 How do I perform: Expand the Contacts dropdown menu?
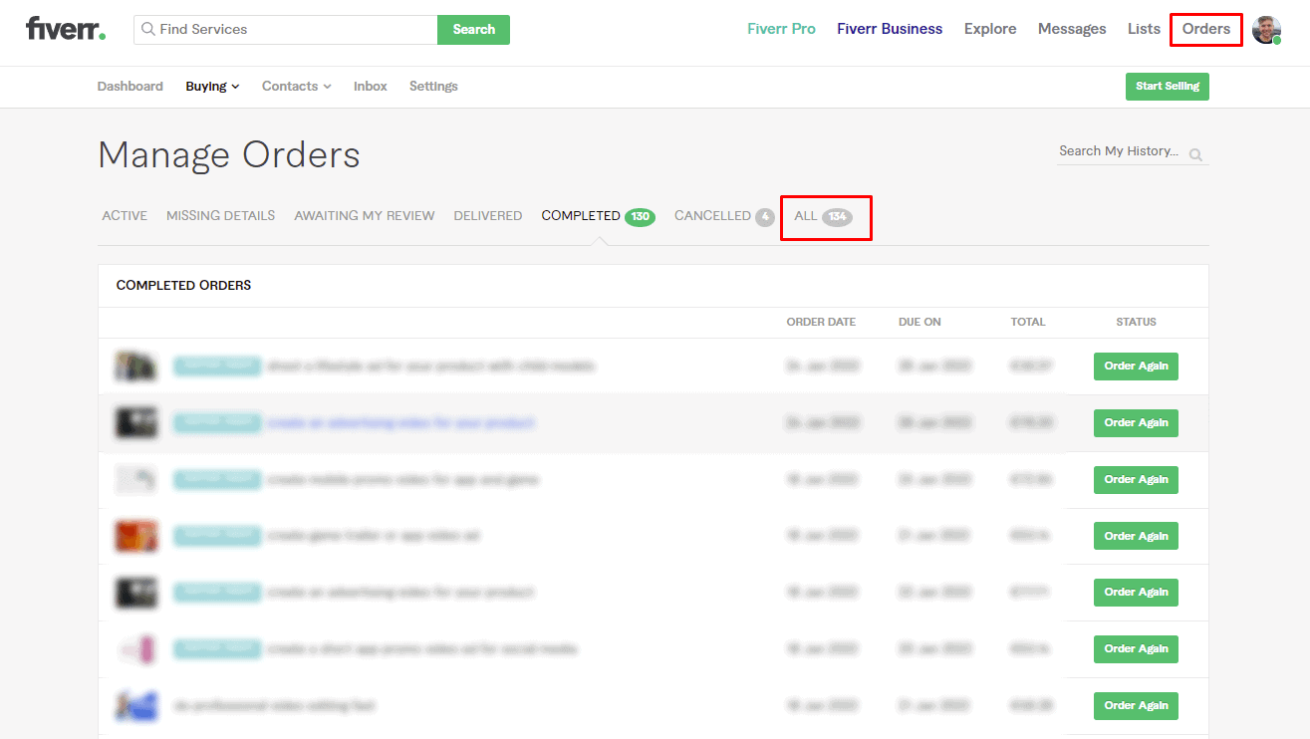[x=297, y=87]
